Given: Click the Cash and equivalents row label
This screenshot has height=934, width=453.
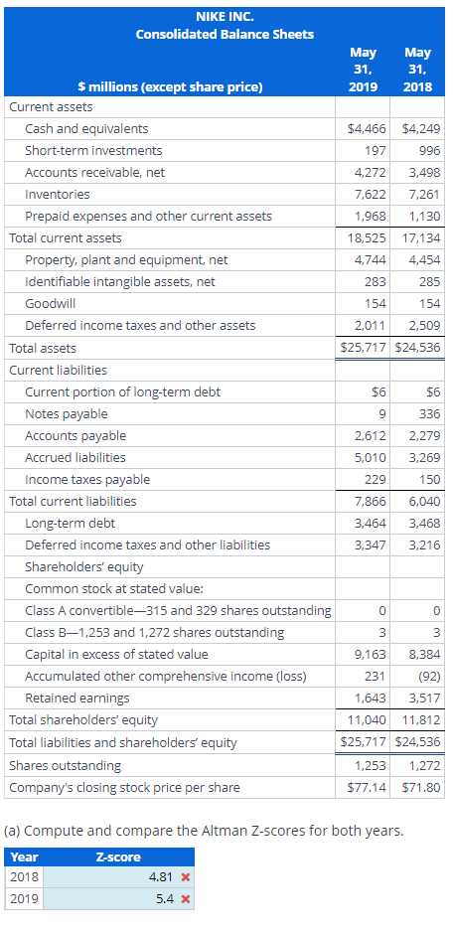Looking at the screenshot, I should (86, 128).
